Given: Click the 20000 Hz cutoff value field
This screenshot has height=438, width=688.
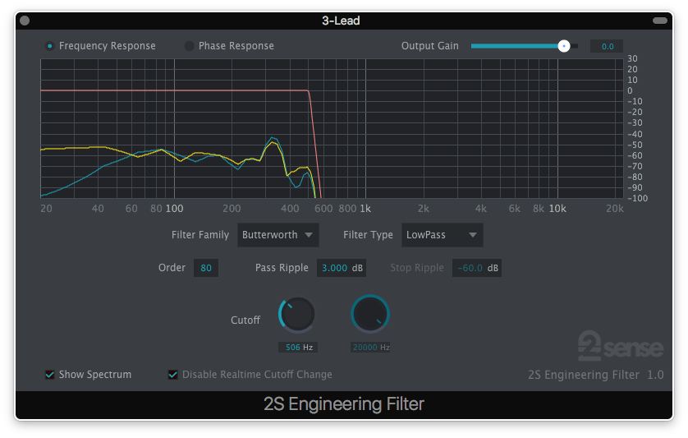Looking at the screenshot, I should (x=370, y=348).
